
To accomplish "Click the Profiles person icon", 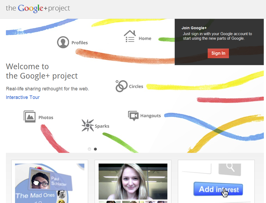I will (63, 42).
